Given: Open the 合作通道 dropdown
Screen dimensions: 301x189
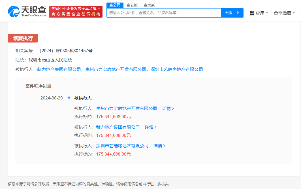Looking at the screenshot, I should (x=284, y=13).
